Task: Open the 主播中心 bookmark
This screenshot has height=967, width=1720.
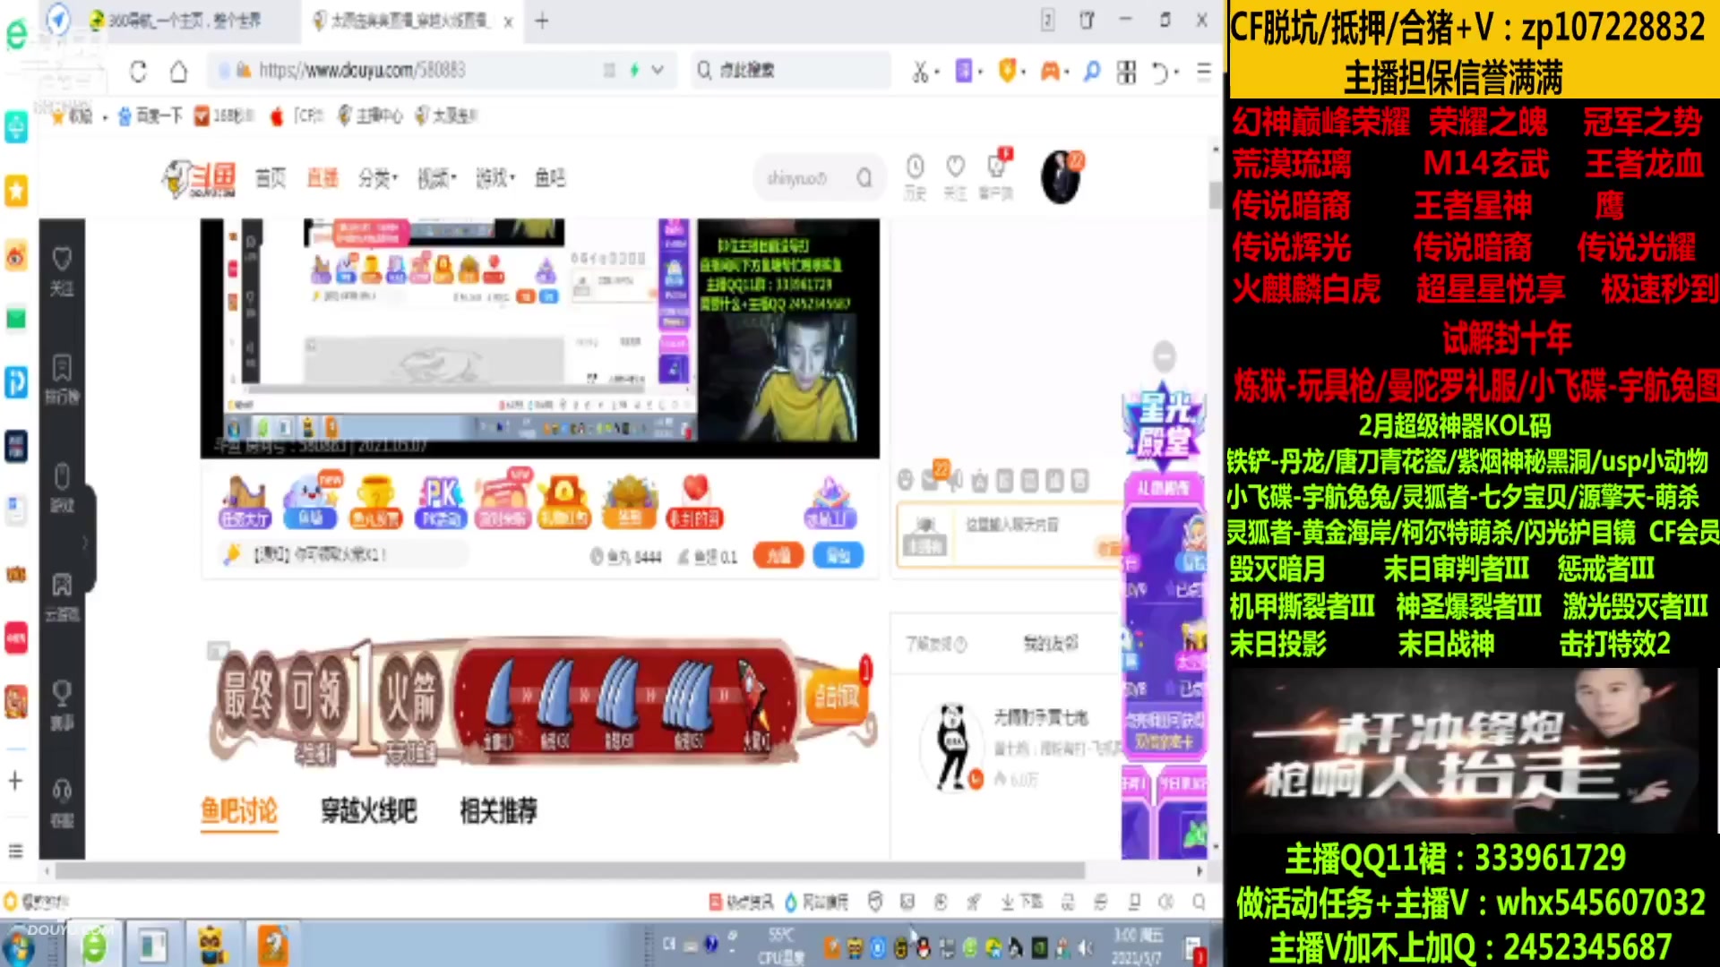Action: click(x=370, y=116)
